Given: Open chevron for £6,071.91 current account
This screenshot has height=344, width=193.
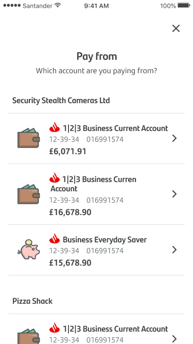Looking at the screenshot, I should click(x=174, y=138).
